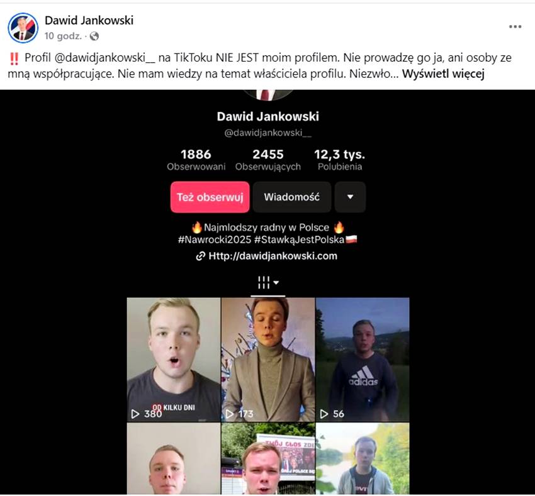This screenshot has height=496, width=535.
Task: Click the link icon before dawidjankowski.com
Action: (x=200, y=256)
